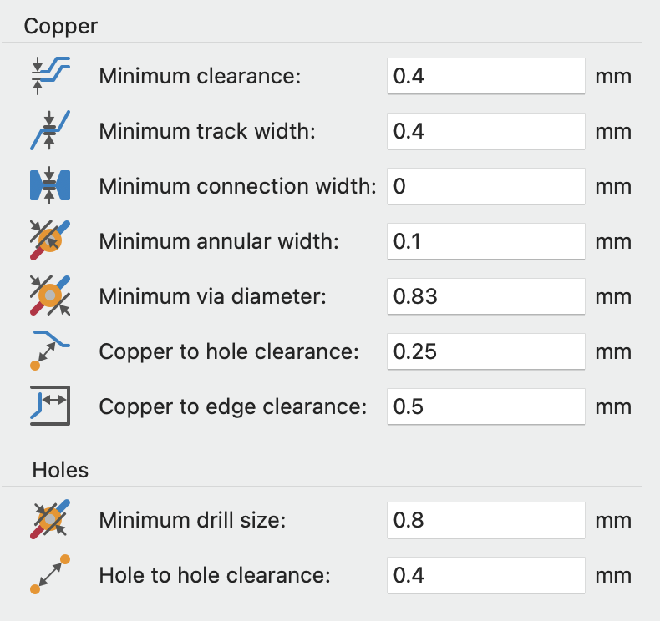Click the "Copper to edge clearance:" label
The height and width of the screenshot is (621, 660).
coord(233,407)
